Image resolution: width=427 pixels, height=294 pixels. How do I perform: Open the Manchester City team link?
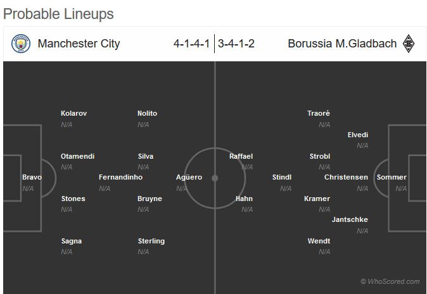point(79,44)
